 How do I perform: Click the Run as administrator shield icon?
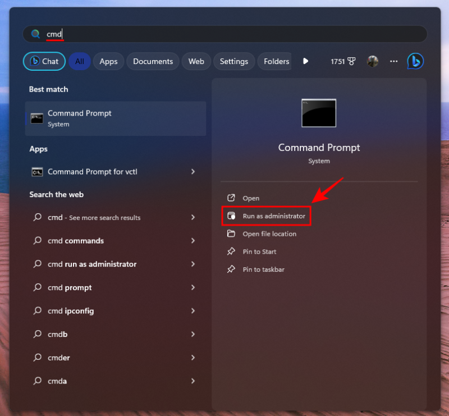coord(232,216)
